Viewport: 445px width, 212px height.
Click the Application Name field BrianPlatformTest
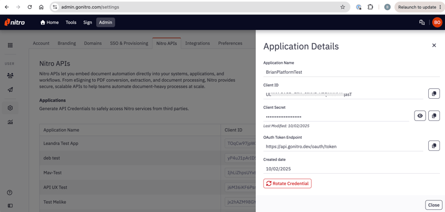[x=352, y=72]
